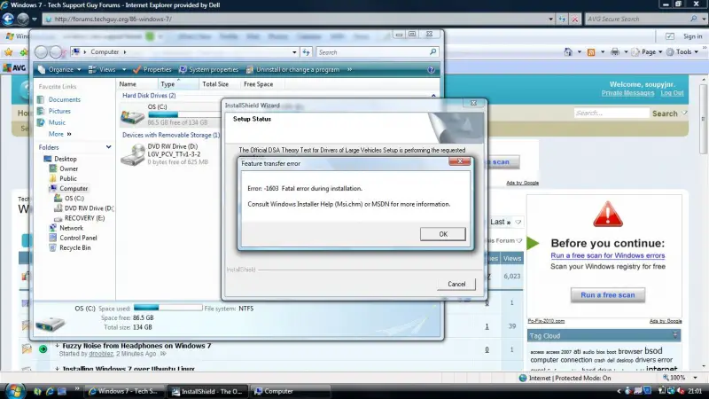Click the forum Search button
The height and width of the screenshot is (399, 709).
665,113
